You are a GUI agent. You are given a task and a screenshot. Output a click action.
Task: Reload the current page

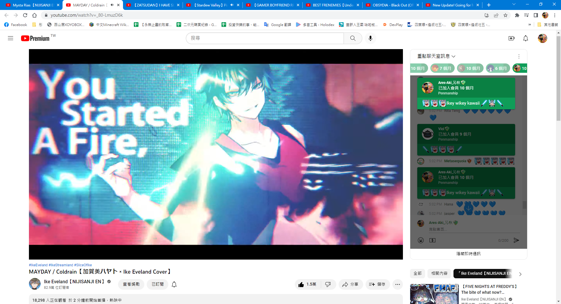click(x=25, y=15)
